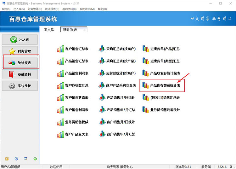Open the 统计报表(R) menu
This screenshot has height=169, width=236.
[x=52, y=9]
